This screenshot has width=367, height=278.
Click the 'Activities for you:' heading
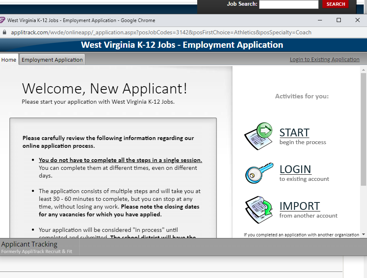point(302,96)
